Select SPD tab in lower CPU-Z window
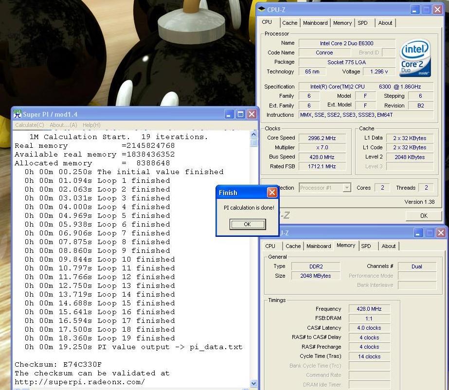 [x=366, y=246]
